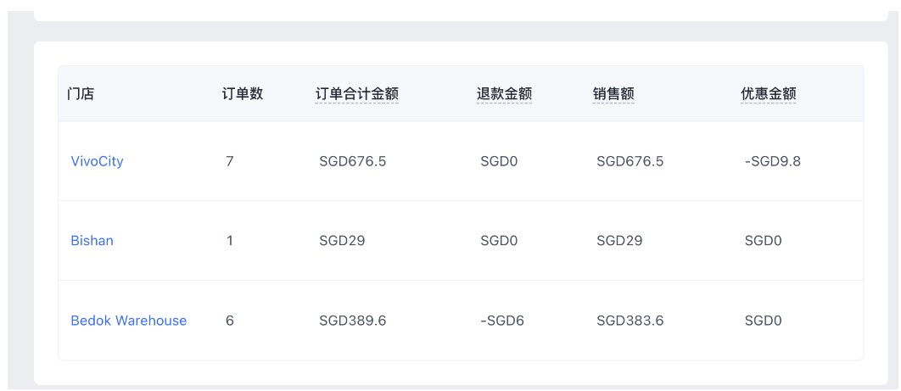Click the 门店 column header
The width and height of the screenshot is (901, 391).
coord(81,93)
